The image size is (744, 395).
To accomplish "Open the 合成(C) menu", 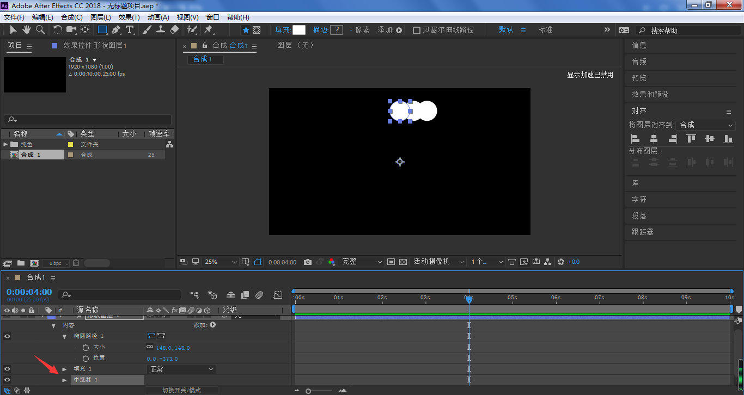I will coord(71,17).
